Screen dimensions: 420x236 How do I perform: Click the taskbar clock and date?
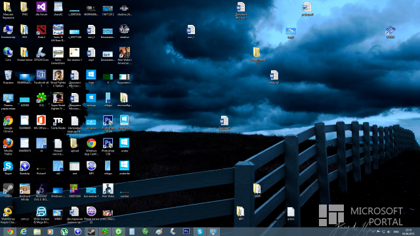click(408, 231)
